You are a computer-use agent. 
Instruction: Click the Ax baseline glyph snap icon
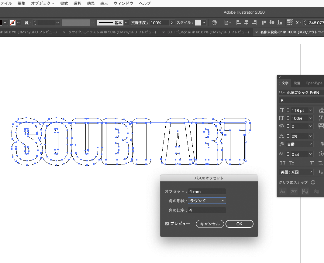pyautogui.click(x=282, y=191)
